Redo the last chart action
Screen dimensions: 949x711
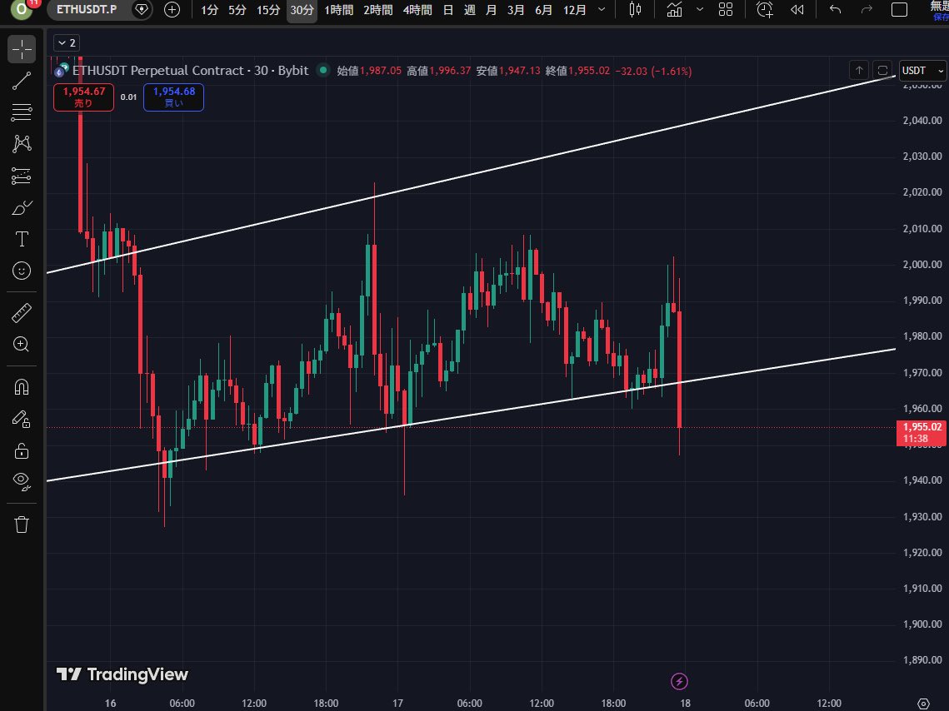[x=867, y=10]
